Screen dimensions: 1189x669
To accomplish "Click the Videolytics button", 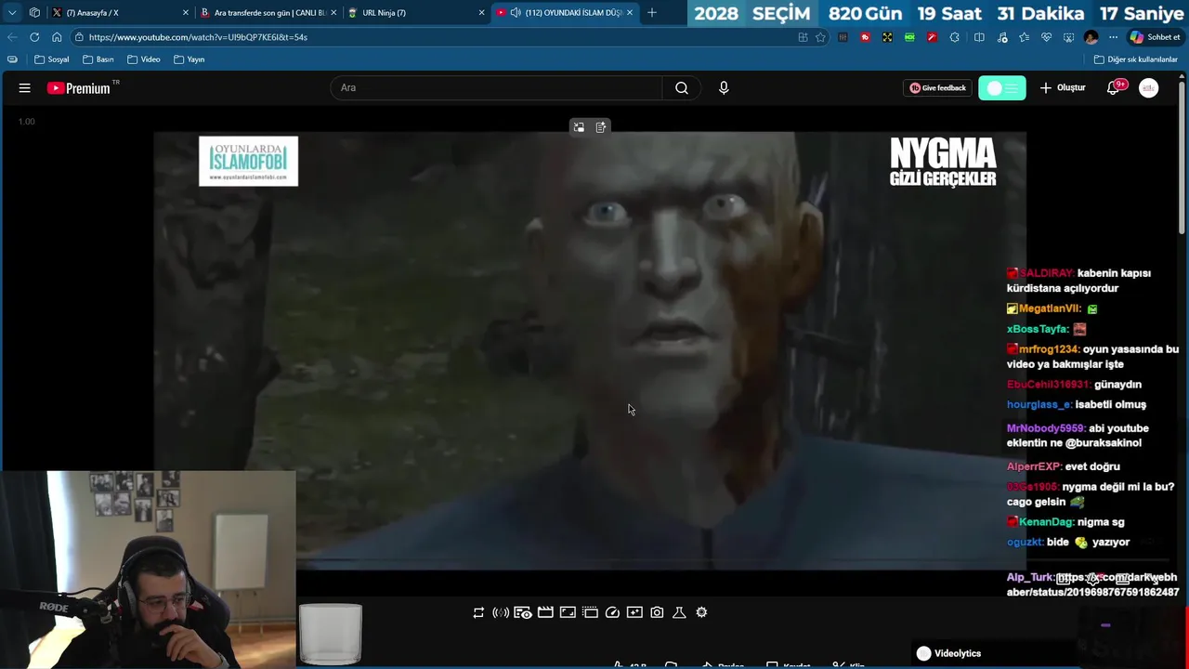I will 948,653.
